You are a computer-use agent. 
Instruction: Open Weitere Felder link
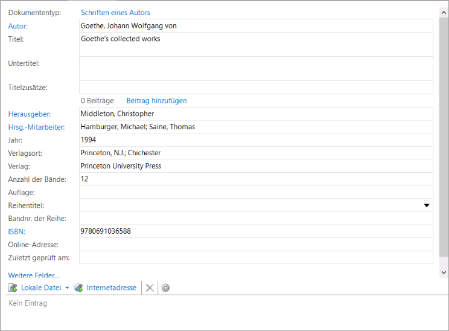click(34, 275)
